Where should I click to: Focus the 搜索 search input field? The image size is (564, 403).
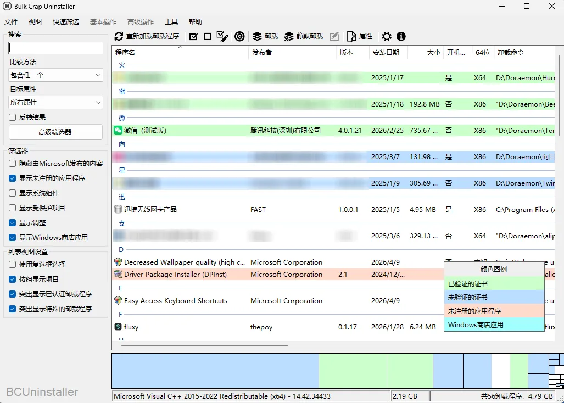pos(55,48)
